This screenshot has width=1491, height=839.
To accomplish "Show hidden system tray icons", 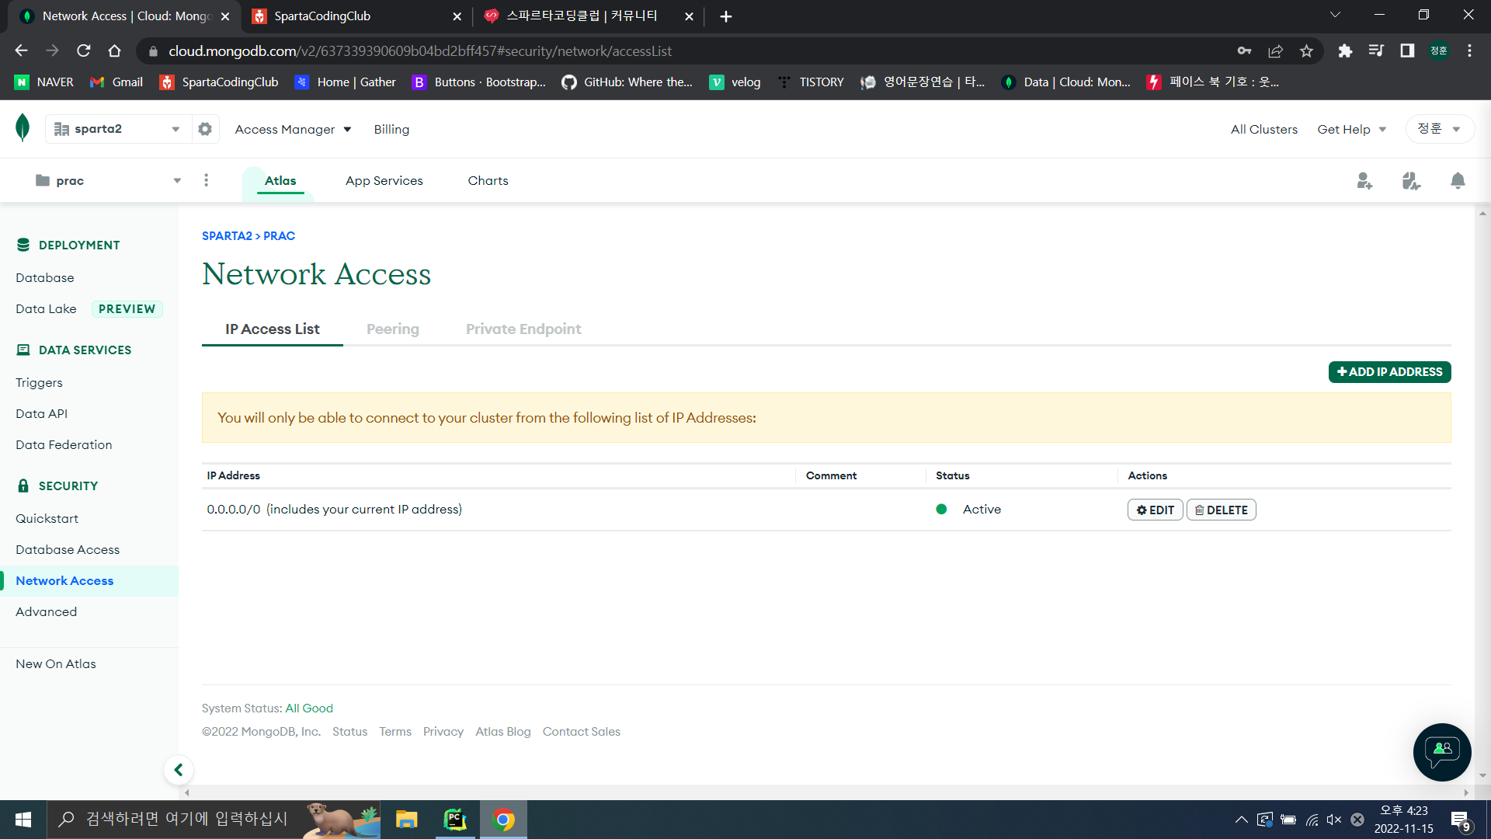I will pyautogui.click(x=1241, y=820).
